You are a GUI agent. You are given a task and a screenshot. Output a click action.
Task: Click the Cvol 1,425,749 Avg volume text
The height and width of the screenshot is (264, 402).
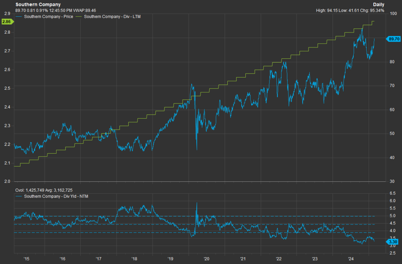coord(44,190)
